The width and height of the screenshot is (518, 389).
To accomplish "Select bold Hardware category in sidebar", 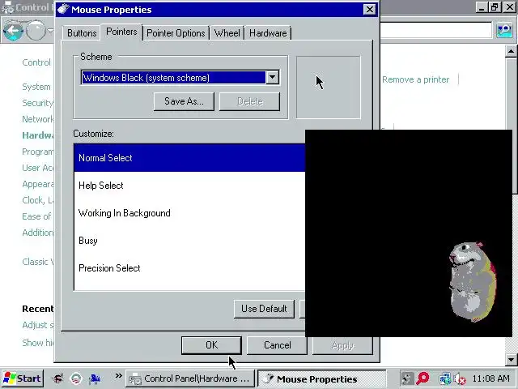I will 38,135.
